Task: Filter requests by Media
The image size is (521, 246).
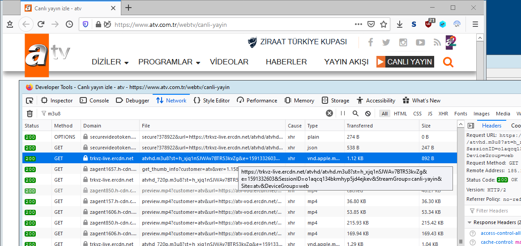Action: coord(503,114)
